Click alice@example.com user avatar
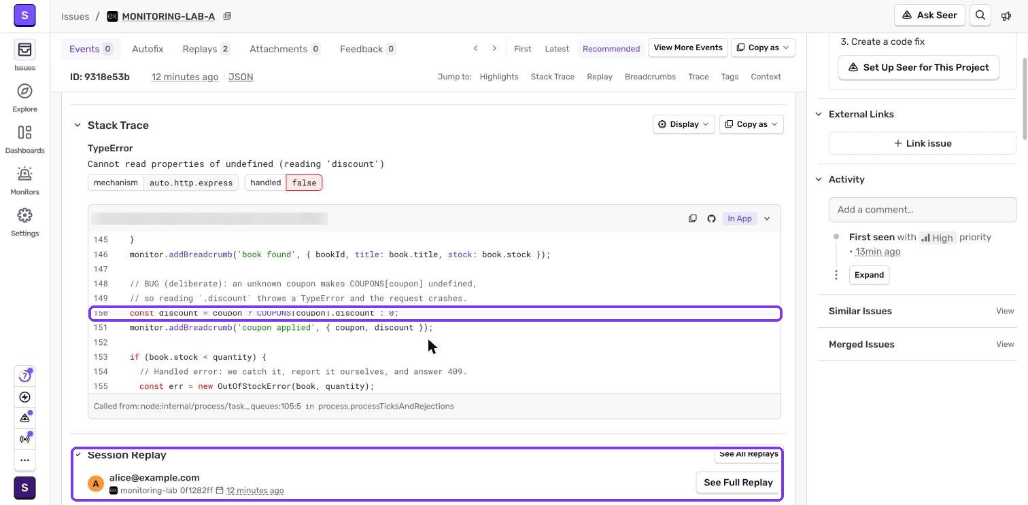Viewport: 1028px width, 505px height. 96,483
